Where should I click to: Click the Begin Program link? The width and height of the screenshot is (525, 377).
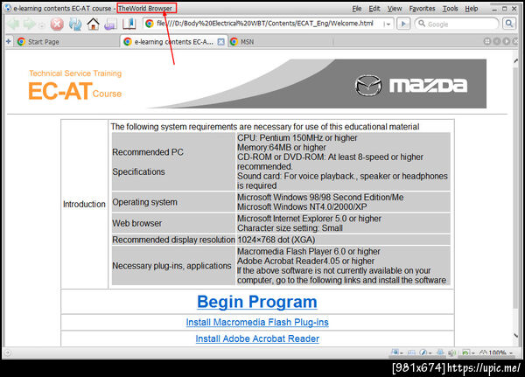point(256,302)
